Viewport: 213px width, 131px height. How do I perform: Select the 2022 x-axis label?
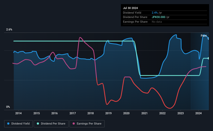coord(162,113)
